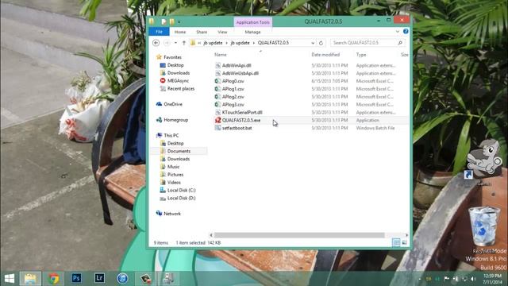Open Music folder under This PC
Viewport: 508px width, 286px height.
173,167
